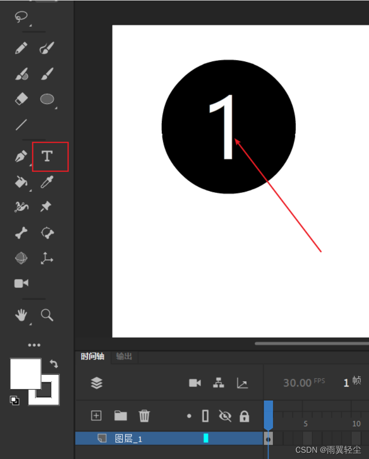Select the Eyedropper tool
The width and height of the screenshot is (369, 459).
tap(47, 182)
